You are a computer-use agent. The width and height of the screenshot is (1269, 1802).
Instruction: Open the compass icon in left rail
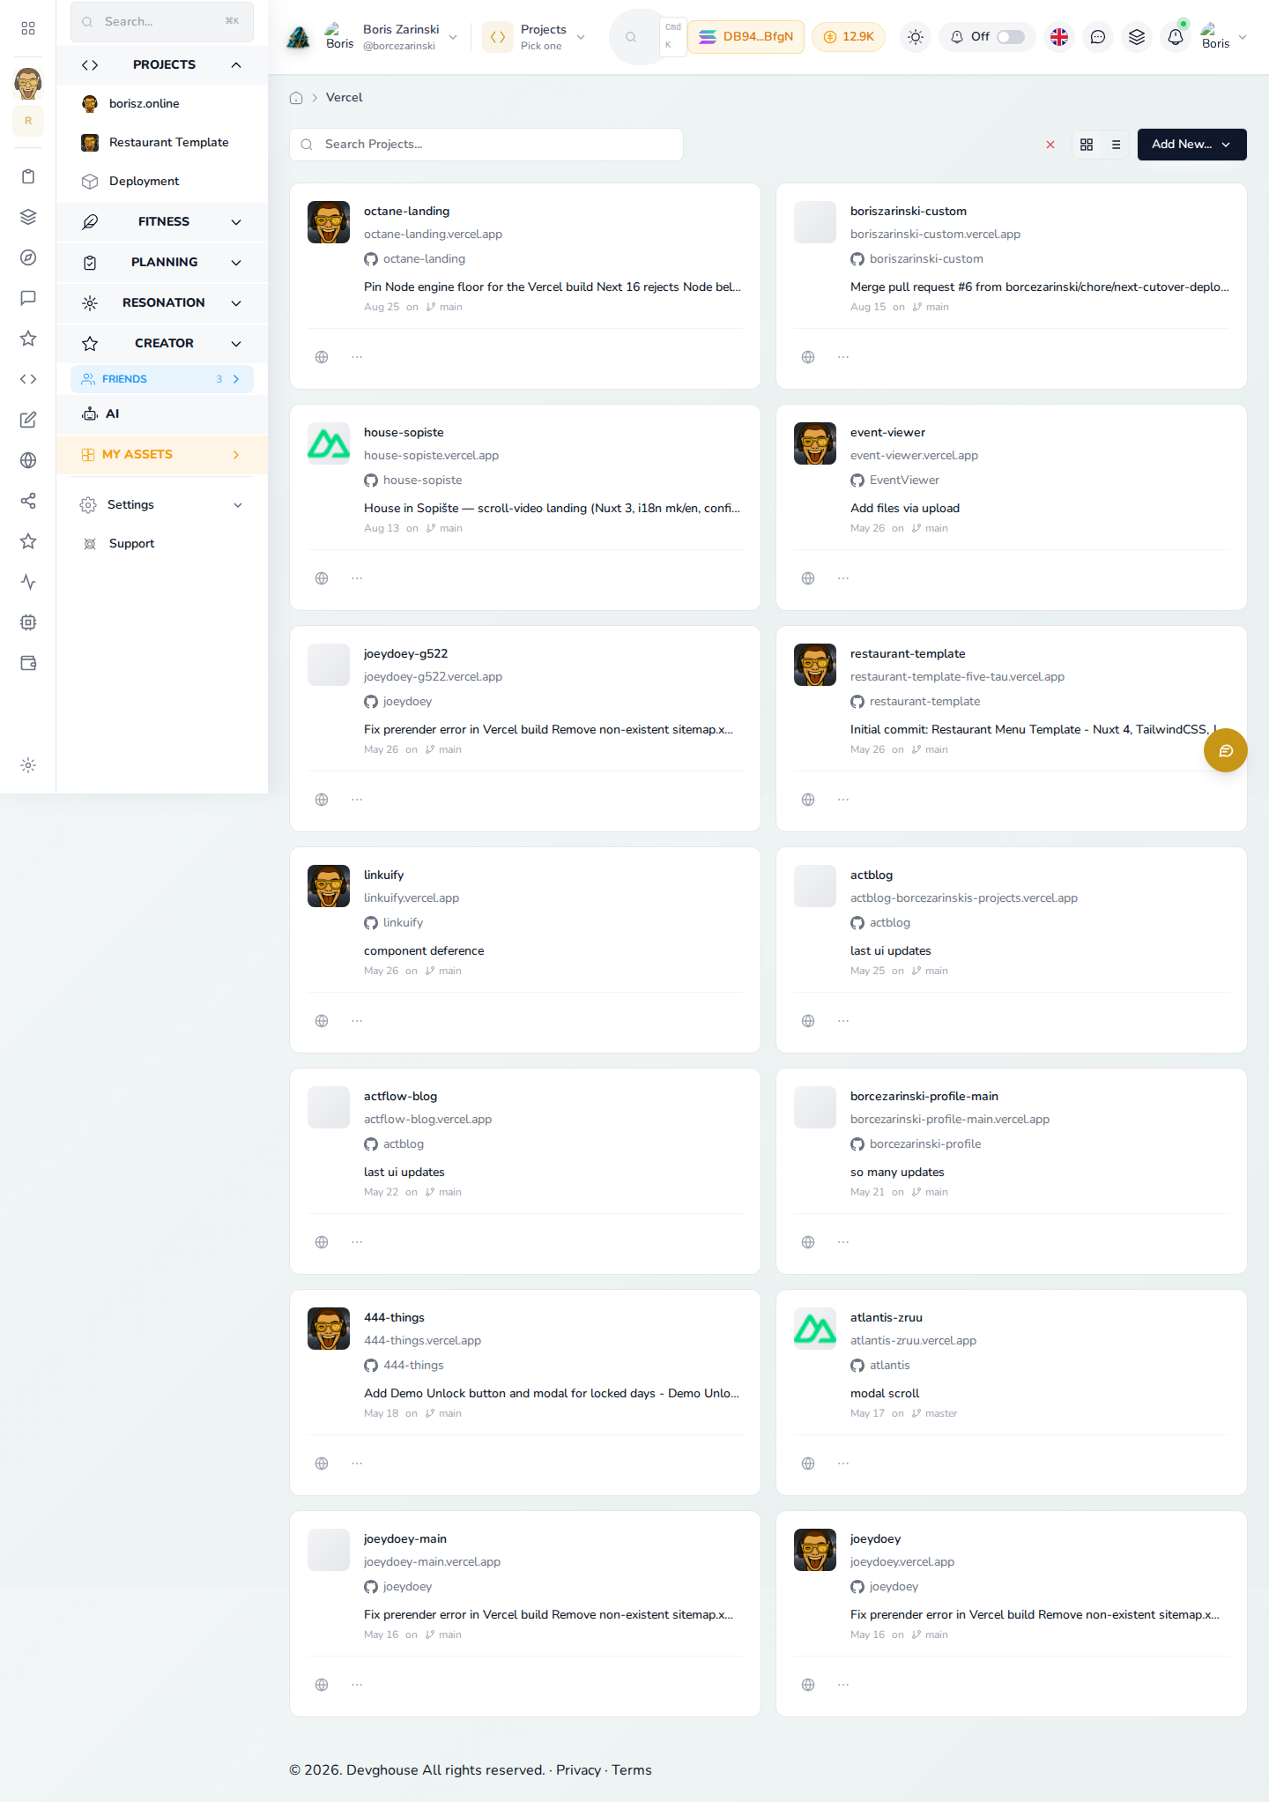pos(28,257)
